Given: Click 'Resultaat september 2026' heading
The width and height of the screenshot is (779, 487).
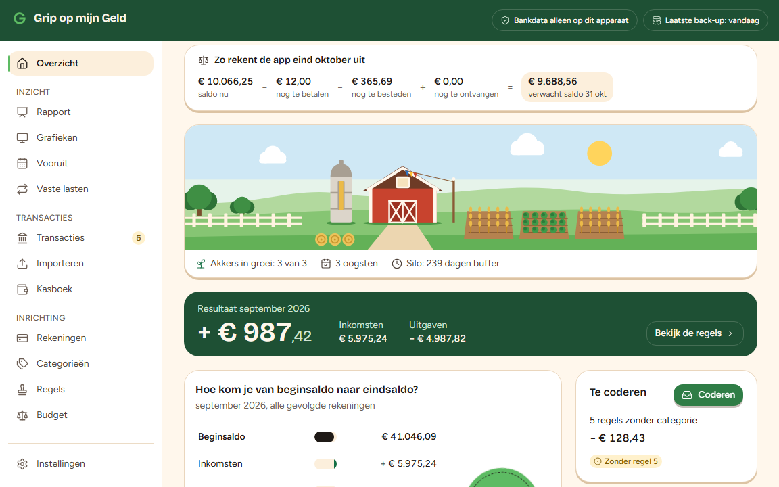Looking at the screenshot, I should 254,309.
